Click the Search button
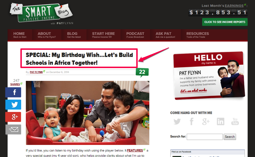This screenshot has width=255, height=157. [x=230, y=137]
